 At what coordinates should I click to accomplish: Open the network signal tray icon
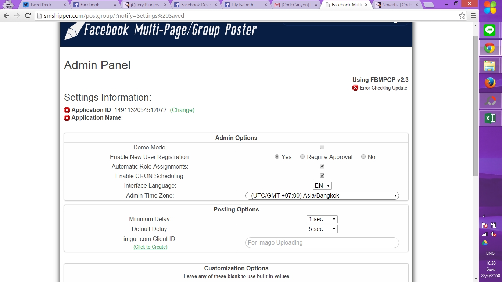[485, 234]
